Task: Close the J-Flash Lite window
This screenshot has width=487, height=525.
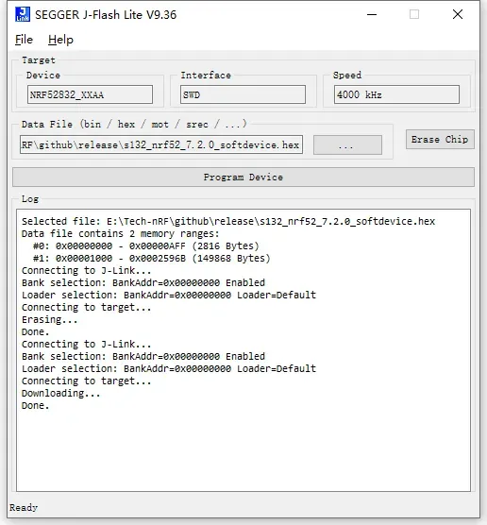Action: click(458, 14)
